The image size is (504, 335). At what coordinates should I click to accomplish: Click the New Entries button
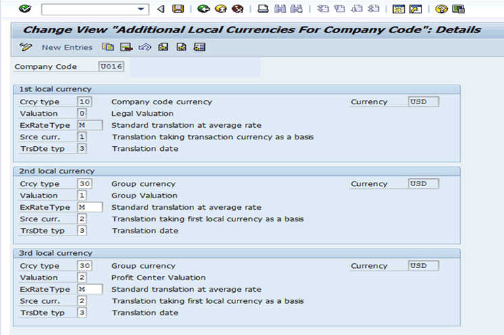67,47
